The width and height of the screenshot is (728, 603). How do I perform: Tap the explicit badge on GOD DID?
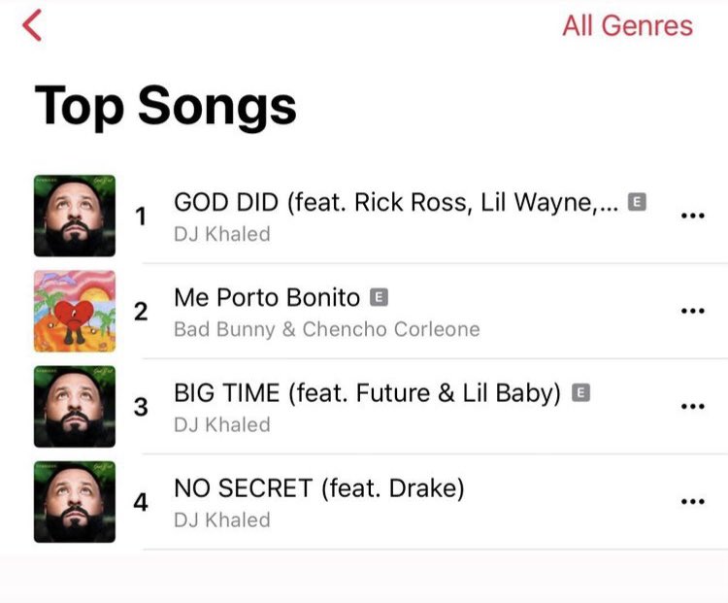pos(637,202)
